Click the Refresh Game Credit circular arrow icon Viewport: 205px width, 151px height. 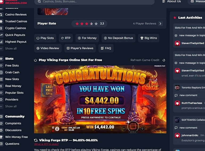[x=164, y=60]
